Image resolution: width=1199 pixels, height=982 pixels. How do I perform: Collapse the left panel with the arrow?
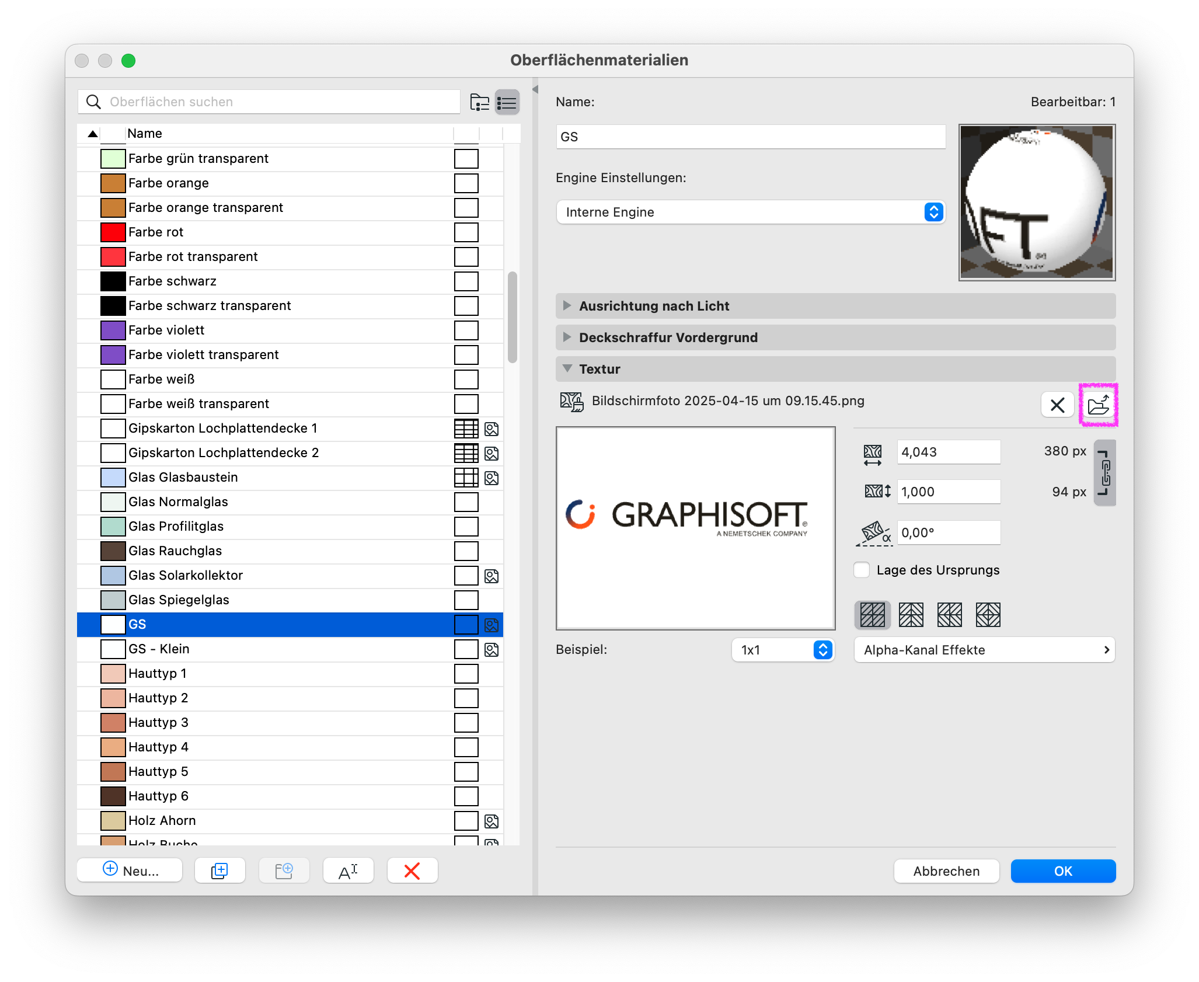coord(535,89)
